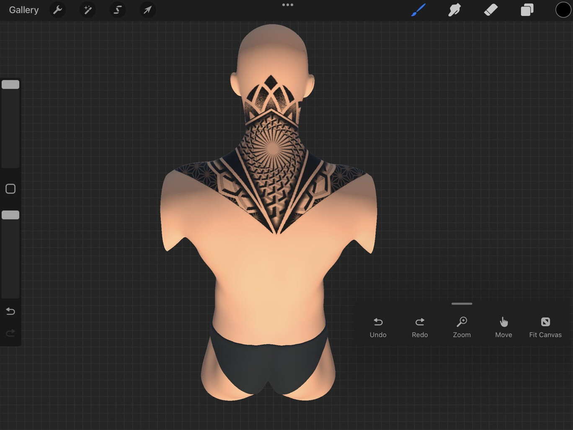573x430 pixels.
Task: Activate the Selection tool
Action: [x=118, y=10]
